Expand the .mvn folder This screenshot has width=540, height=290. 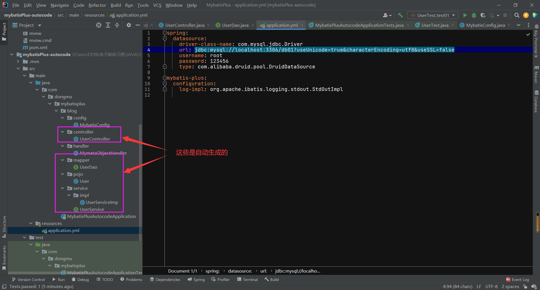pyautogui.click(x=18, y=61)
